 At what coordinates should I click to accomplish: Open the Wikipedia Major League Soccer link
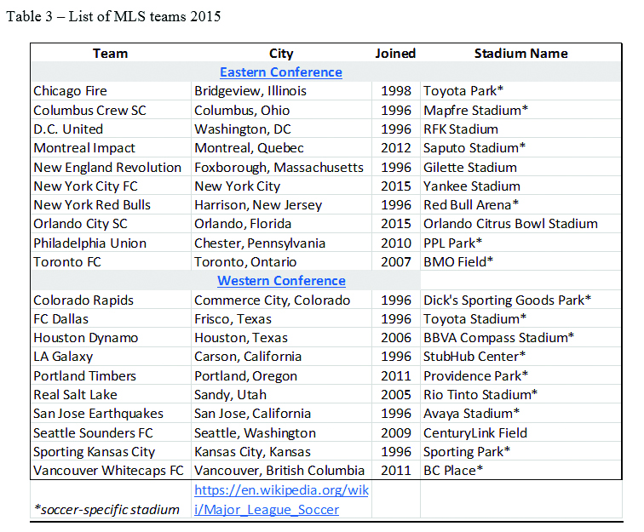281,500
